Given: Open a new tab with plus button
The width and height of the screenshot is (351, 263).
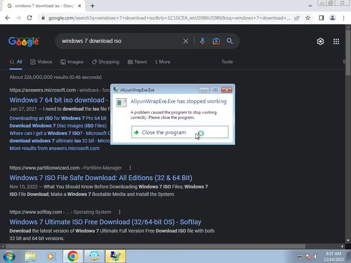Looking at the screenshot, I should point(93,6).
